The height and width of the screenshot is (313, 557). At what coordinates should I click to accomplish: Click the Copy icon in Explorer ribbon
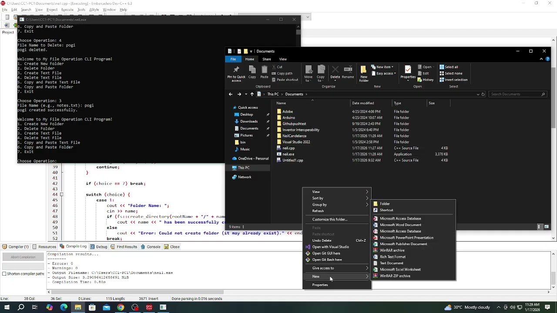[252, 73]
